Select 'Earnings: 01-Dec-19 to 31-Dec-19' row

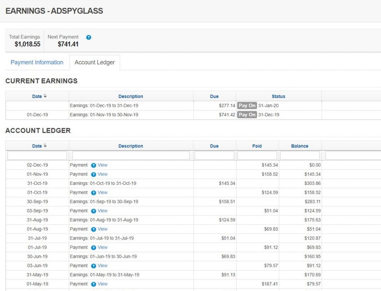tap(193, 105)
